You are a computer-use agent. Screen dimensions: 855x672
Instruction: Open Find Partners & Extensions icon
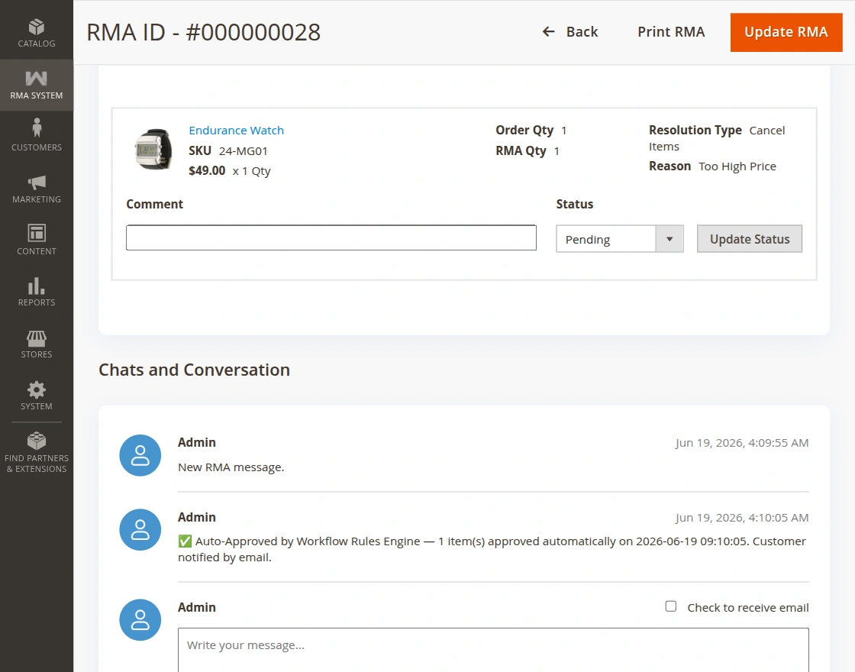click(x=37, y=441)
